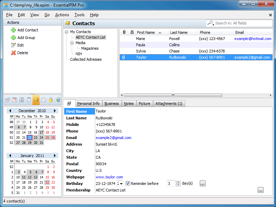276x207 pixels.
Task: Collapse the My Contacts tree node
Action: (x=67, y=32)
